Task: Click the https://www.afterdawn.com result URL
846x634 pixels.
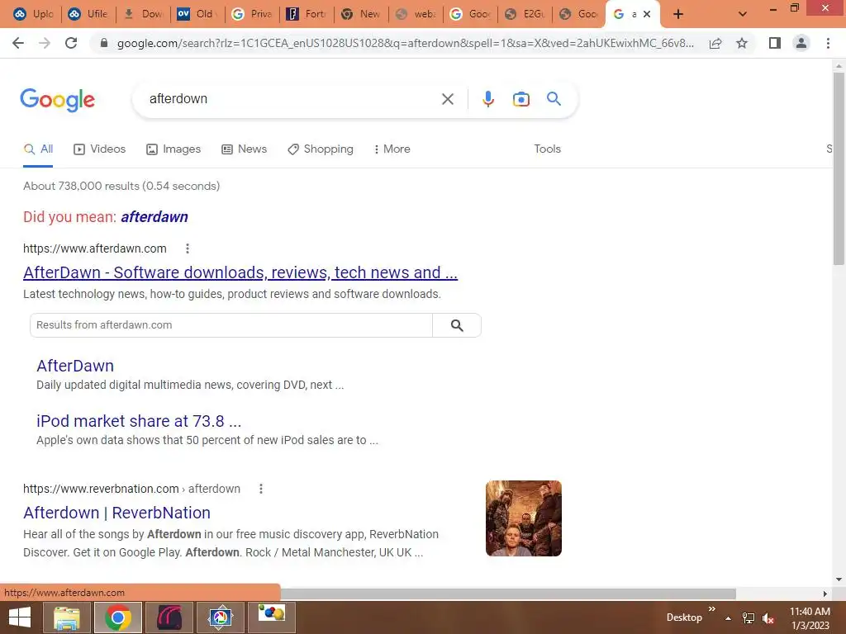Action: (94, 248)
